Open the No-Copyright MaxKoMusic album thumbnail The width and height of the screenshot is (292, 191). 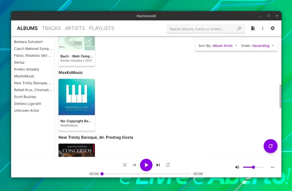click(76, 97)
